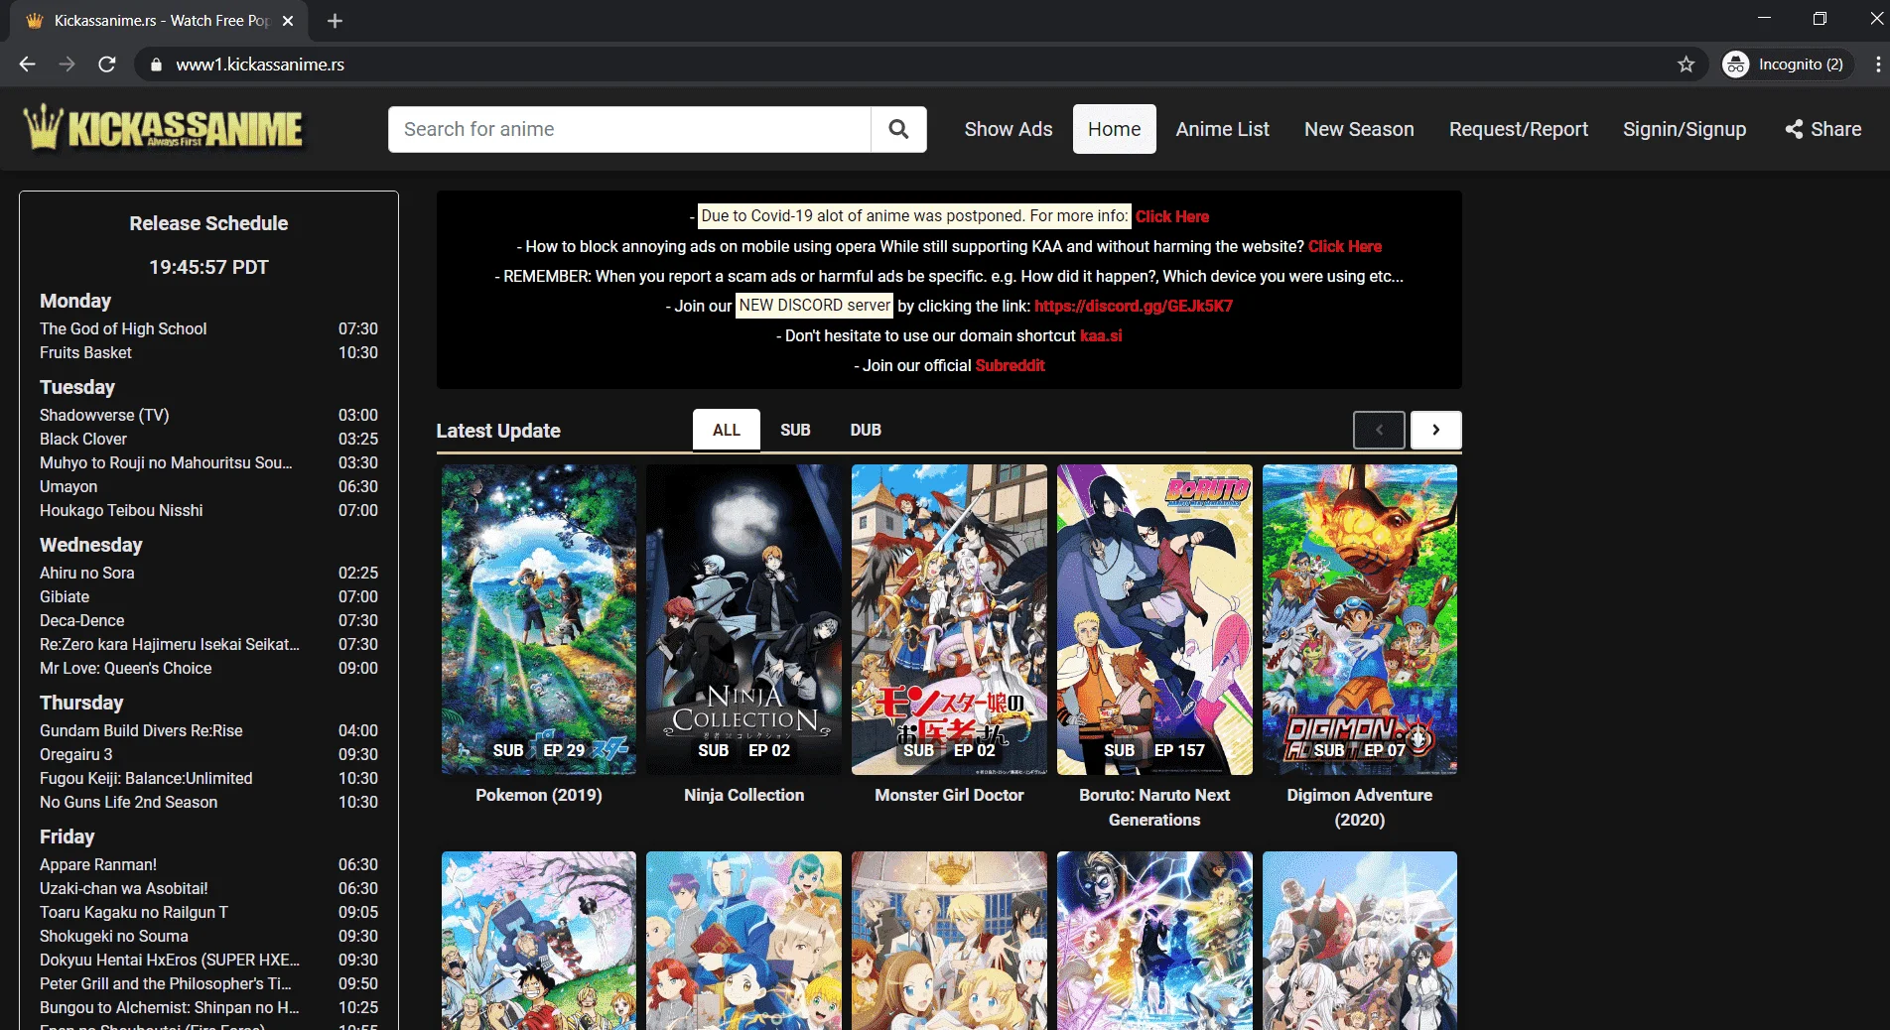Open Shokugeki no Souma schedule entry

(x=114, y=936)
